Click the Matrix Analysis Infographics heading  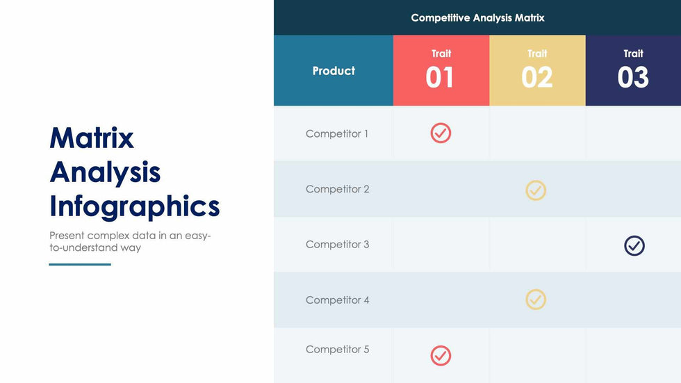coord(134,172)
